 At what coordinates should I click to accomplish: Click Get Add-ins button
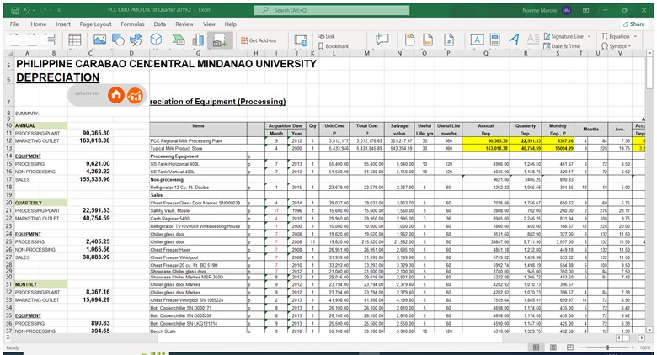[x=259, y=40]
